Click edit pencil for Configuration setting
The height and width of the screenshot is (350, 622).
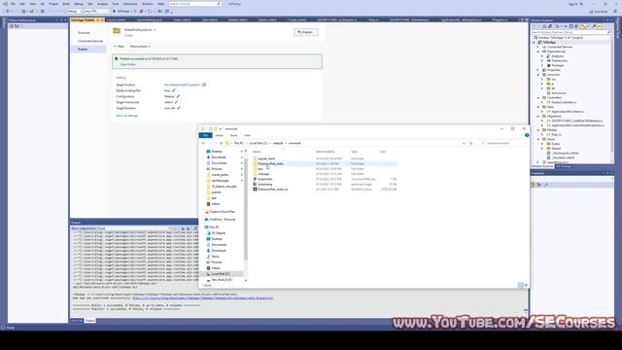click(x=178, y=96)
